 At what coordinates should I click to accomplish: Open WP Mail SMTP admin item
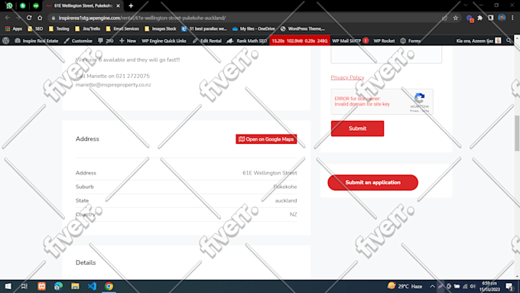coord(350,41)
